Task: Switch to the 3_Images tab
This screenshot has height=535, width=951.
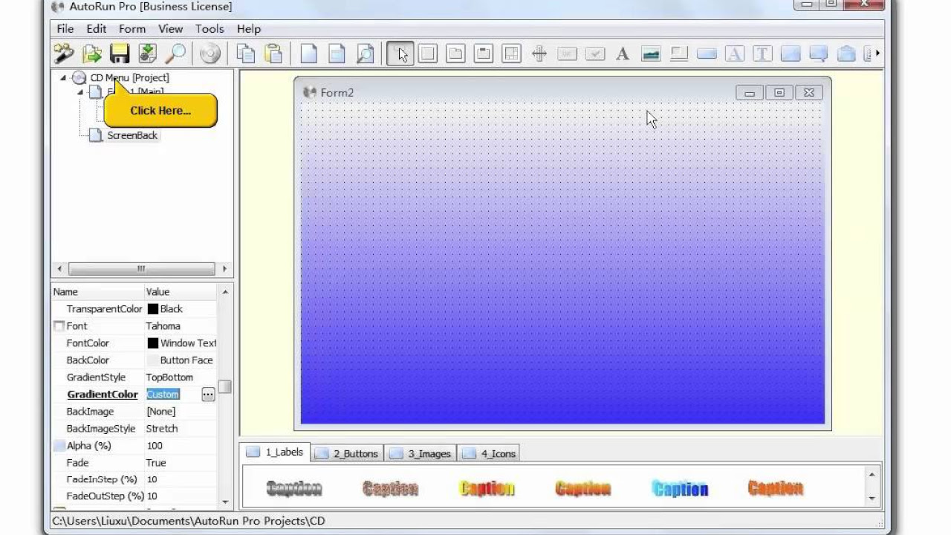Action: (x=421, y=453)
